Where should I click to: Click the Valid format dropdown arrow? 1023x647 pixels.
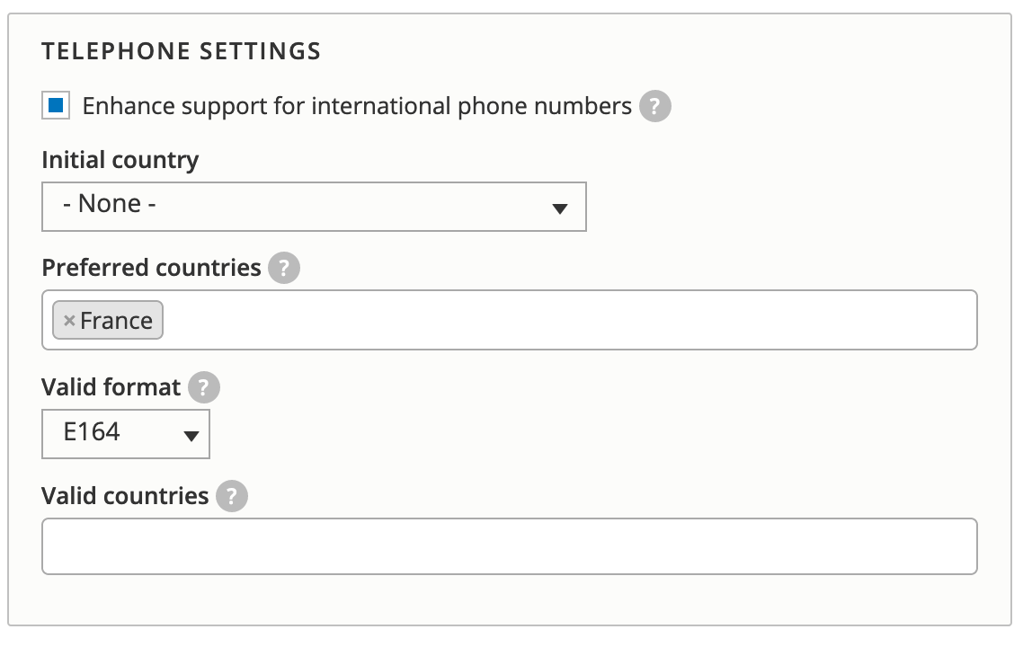pyautogui.click(x=190, y=434)
